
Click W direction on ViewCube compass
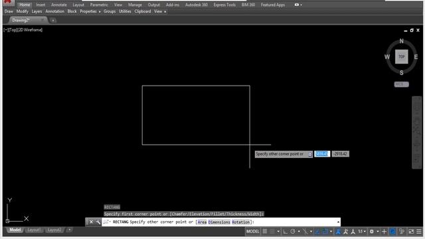[x=387, y=57]
